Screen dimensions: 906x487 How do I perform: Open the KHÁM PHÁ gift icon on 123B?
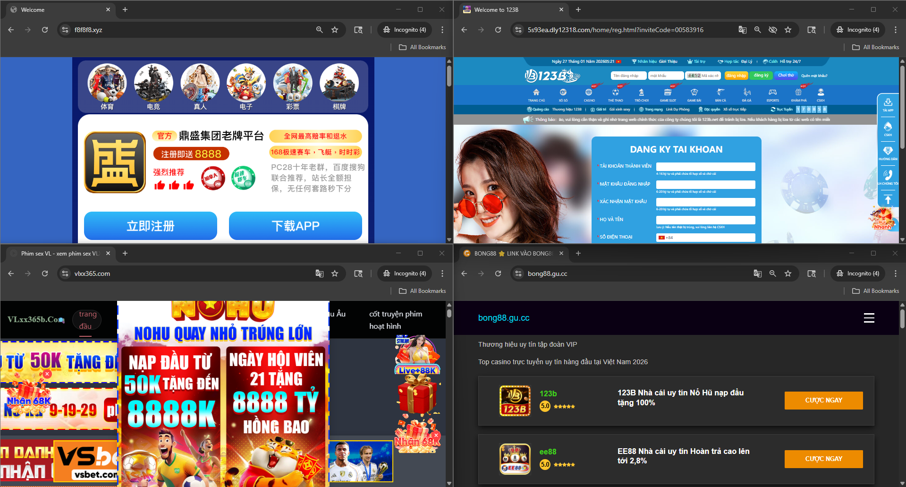[x=798, y=92]
